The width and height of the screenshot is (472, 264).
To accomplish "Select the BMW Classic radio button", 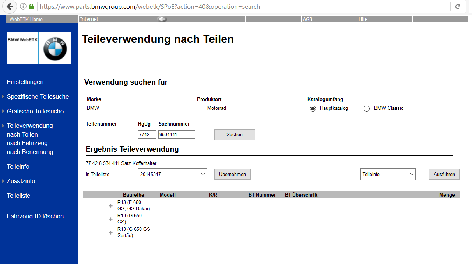I will tap(367, 109).
